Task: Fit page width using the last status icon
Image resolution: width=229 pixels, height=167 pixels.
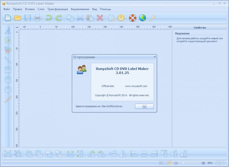Action: (x=222, y=163)
